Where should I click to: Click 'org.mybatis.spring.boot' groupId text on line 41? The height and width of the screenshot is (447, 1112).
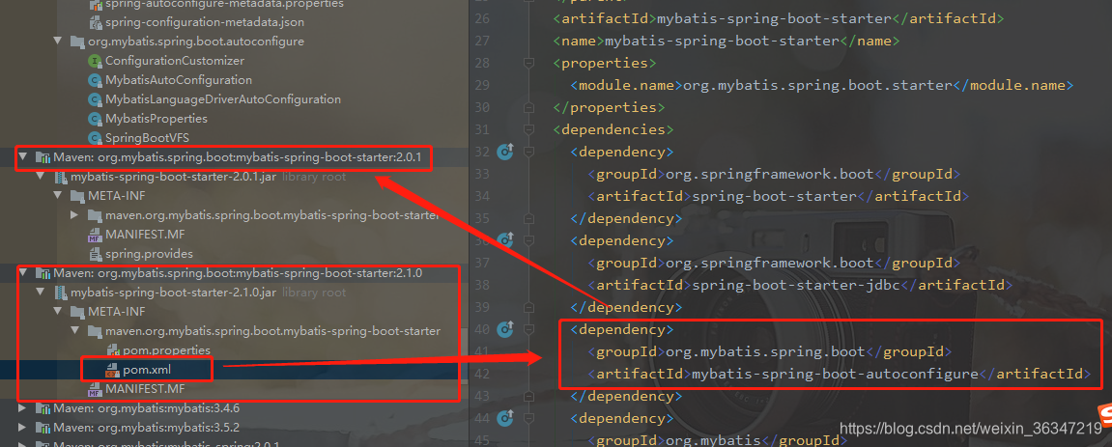pos(764,351)
